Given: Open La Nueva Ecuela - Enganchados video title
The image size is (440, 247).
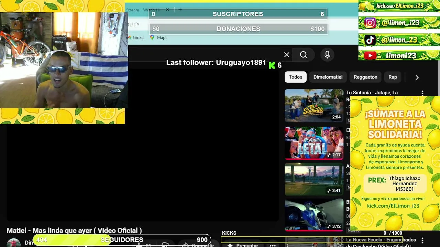Looking at the screenshot, I should tap(381, 240).
